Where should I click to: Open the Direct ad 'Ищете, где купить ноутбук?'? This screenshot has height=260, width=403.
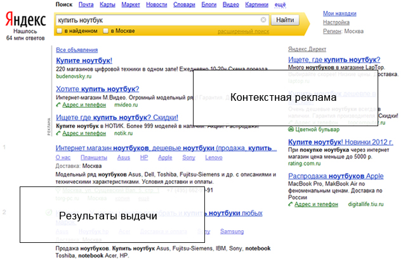[x=334, y=60]
